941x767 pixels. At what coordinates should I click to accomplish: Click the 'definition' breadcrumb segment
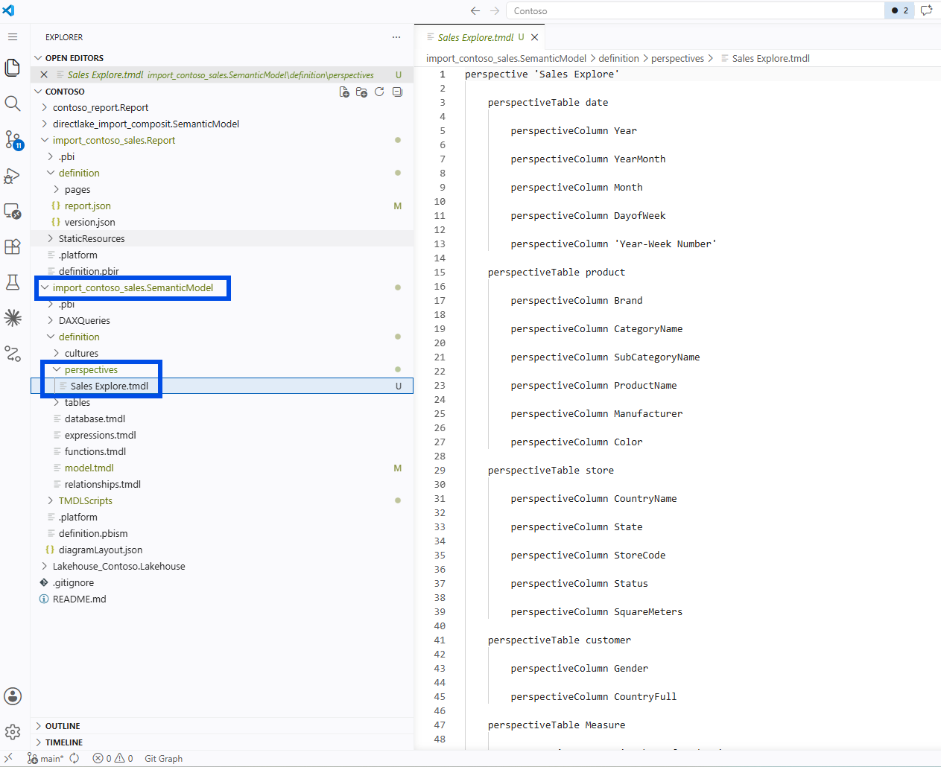click(618, 58)
